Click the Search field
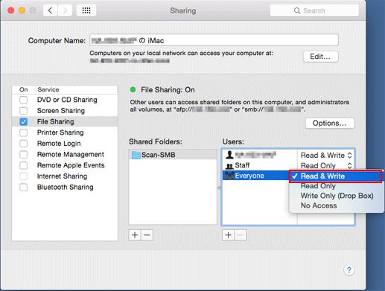Viewport: 385px width, 291px height. 314,10
